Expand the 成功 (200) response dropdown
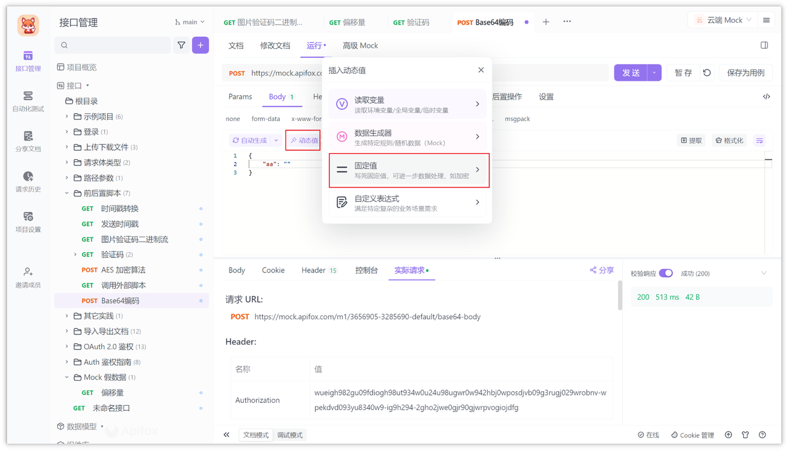This screenshot has width=788, height=452. 763,273
